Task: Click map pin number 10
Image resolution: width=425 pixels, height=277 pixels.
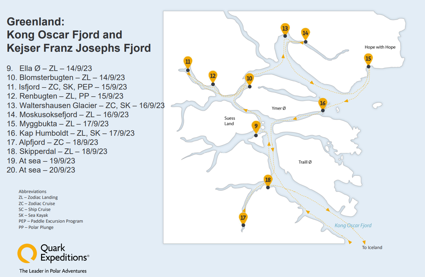Action: [249, 79]
